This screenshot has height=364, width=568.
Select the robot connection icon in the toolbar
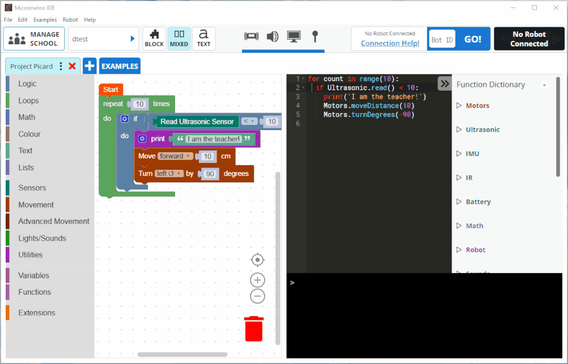(x=250, y=36)
